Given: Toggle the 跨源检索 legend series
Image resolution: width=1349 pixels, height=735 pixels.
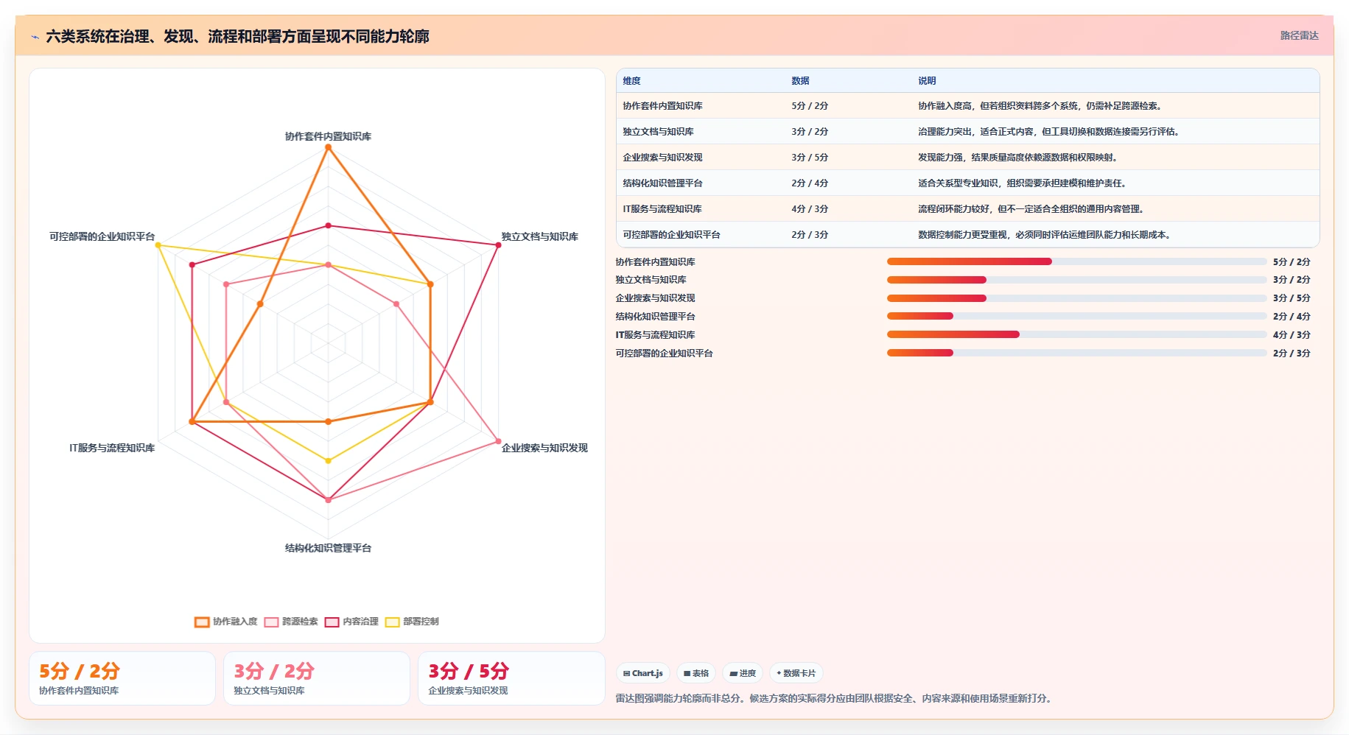Looking at the screenshot, I should click(x=291, y=622).
